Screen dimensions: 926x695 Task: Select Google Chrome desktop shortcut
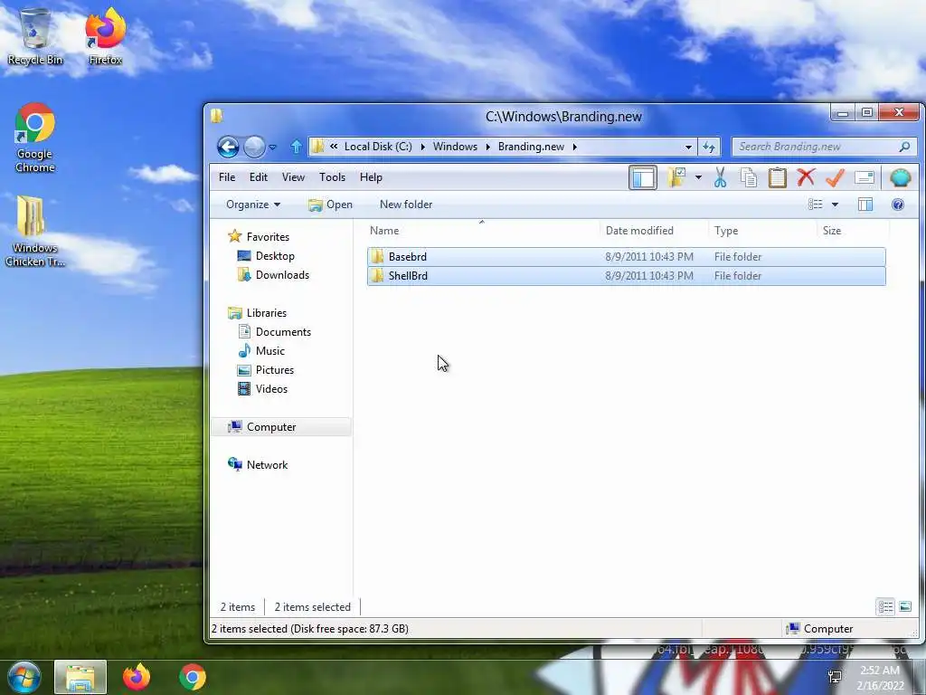pos(35,138)
